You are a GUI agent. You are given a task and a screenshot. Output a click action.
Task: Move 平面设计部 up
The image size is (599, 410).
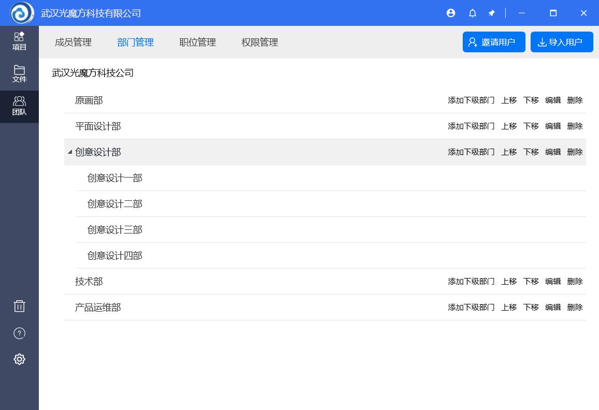click(x=509, y=126)
